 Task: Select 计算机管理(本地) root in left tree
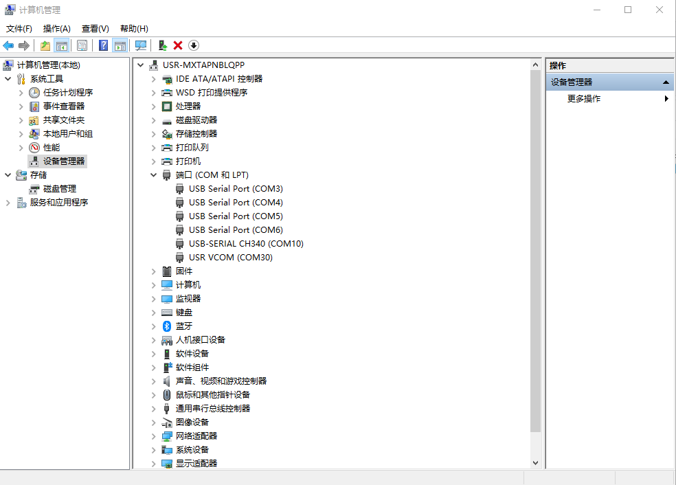point(49,65)
